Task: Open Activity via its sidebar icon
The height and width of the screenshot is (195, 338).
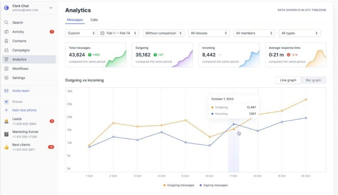Action: [x=6, y=31]
